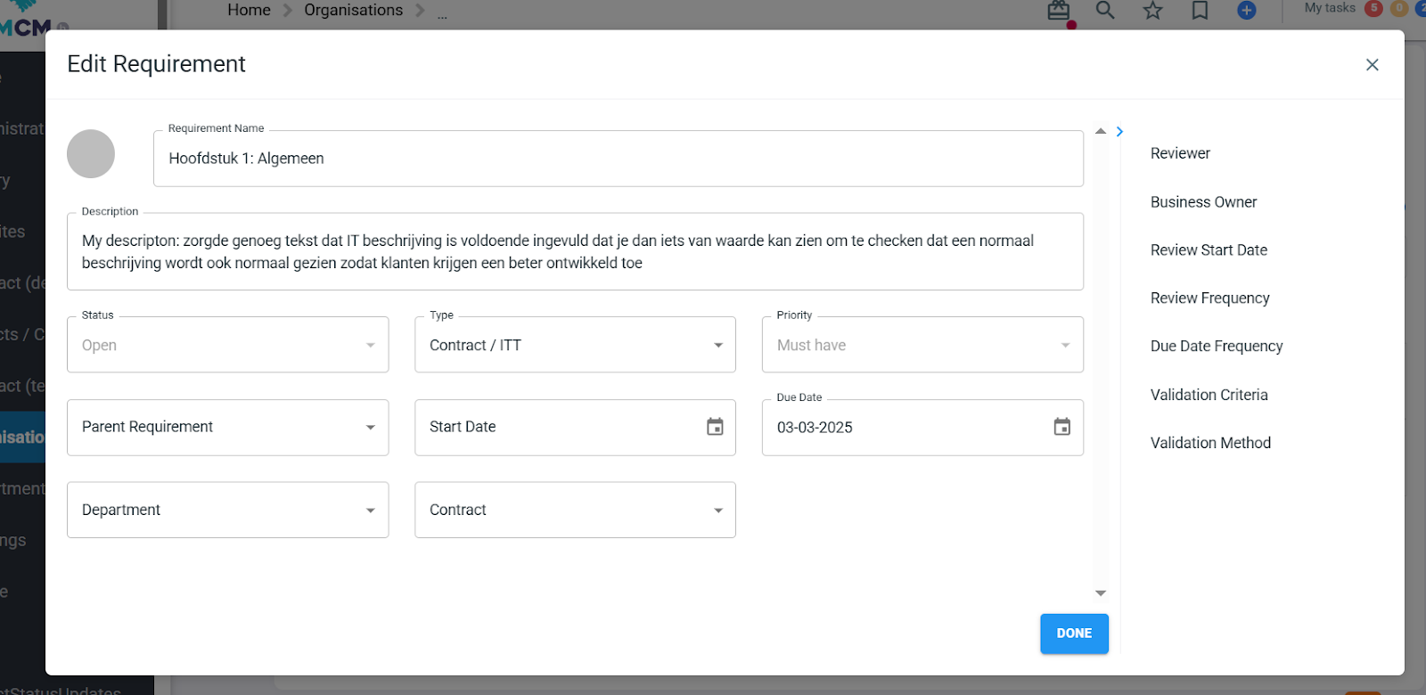Go to Home breadcrumb link
1426x695 pixels.
(x=249, y=10)
